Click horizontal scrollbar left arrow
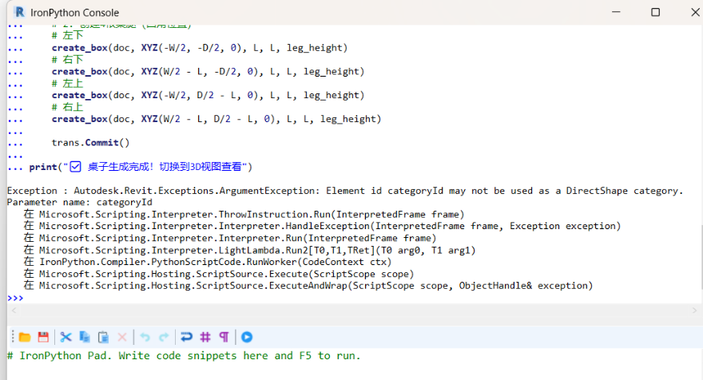This screenshot has height=380, width=703. point(14,310)
